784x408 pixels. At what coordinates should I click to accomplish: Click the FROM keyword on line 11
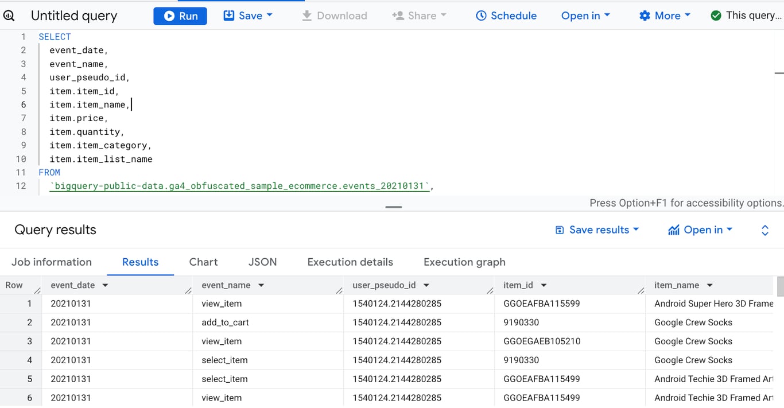(x=49, y=172)
